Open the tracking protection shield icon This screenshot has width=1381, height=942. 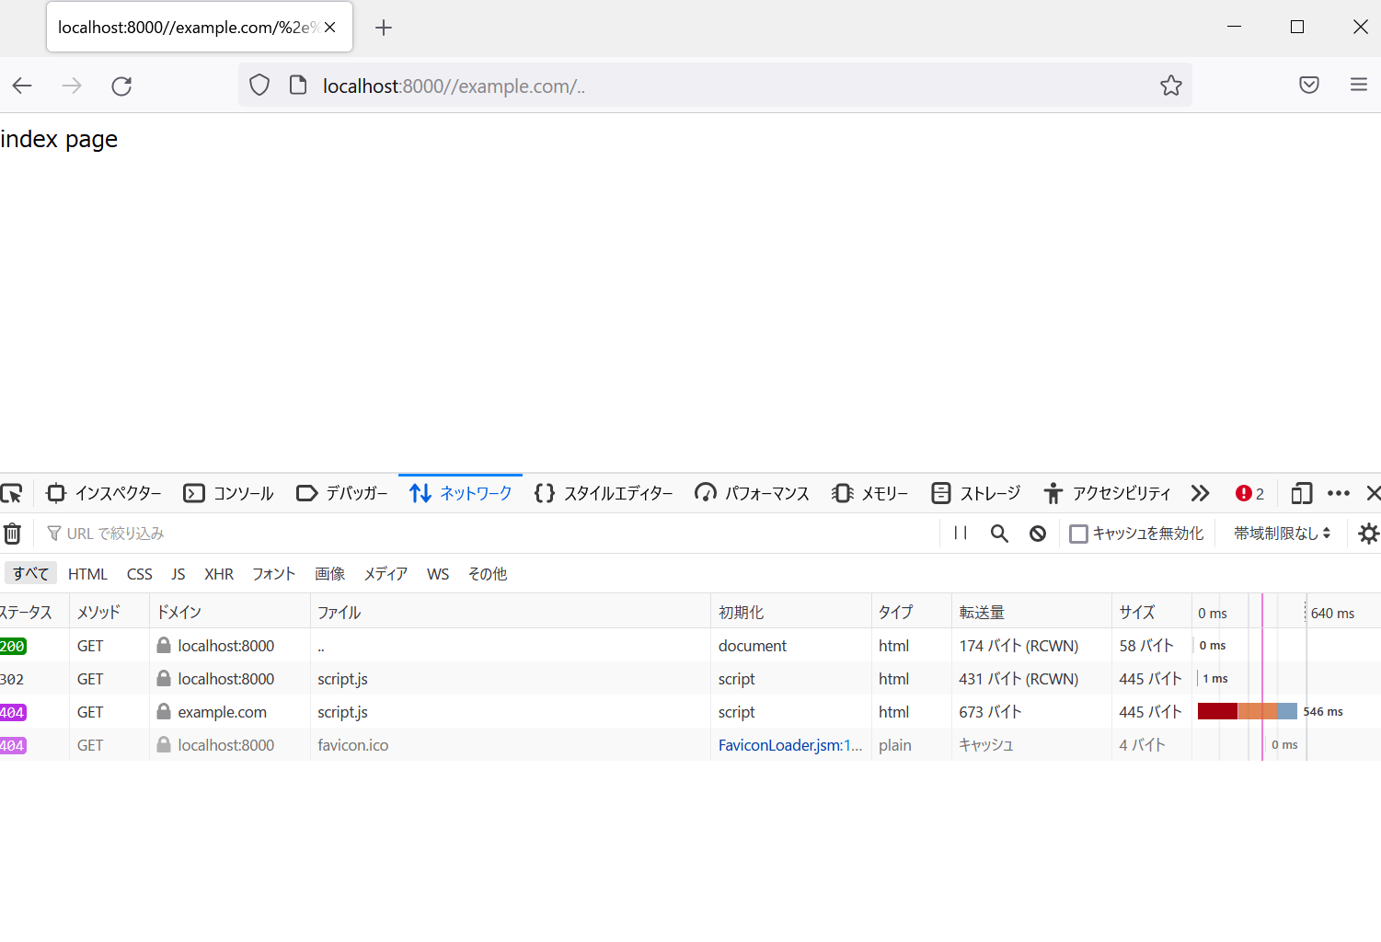pyautogui.click(x=259, y=86)
